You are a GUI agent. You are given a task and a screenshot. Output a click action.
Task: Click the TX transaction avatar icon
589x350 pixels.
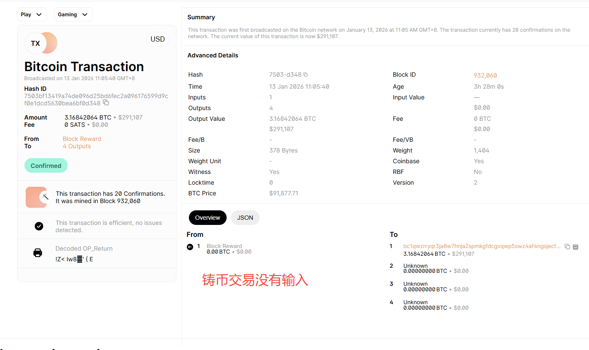(36, 43)
